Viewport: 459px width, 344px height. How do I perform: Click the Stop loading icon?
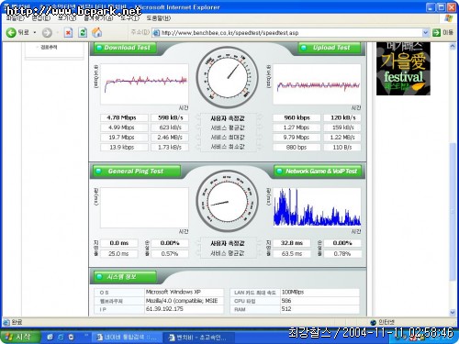(x=68, y=32)
